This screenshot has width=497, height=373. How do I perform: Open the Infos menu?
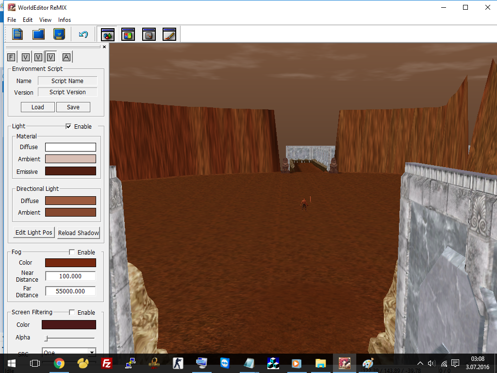coord(65,19)
